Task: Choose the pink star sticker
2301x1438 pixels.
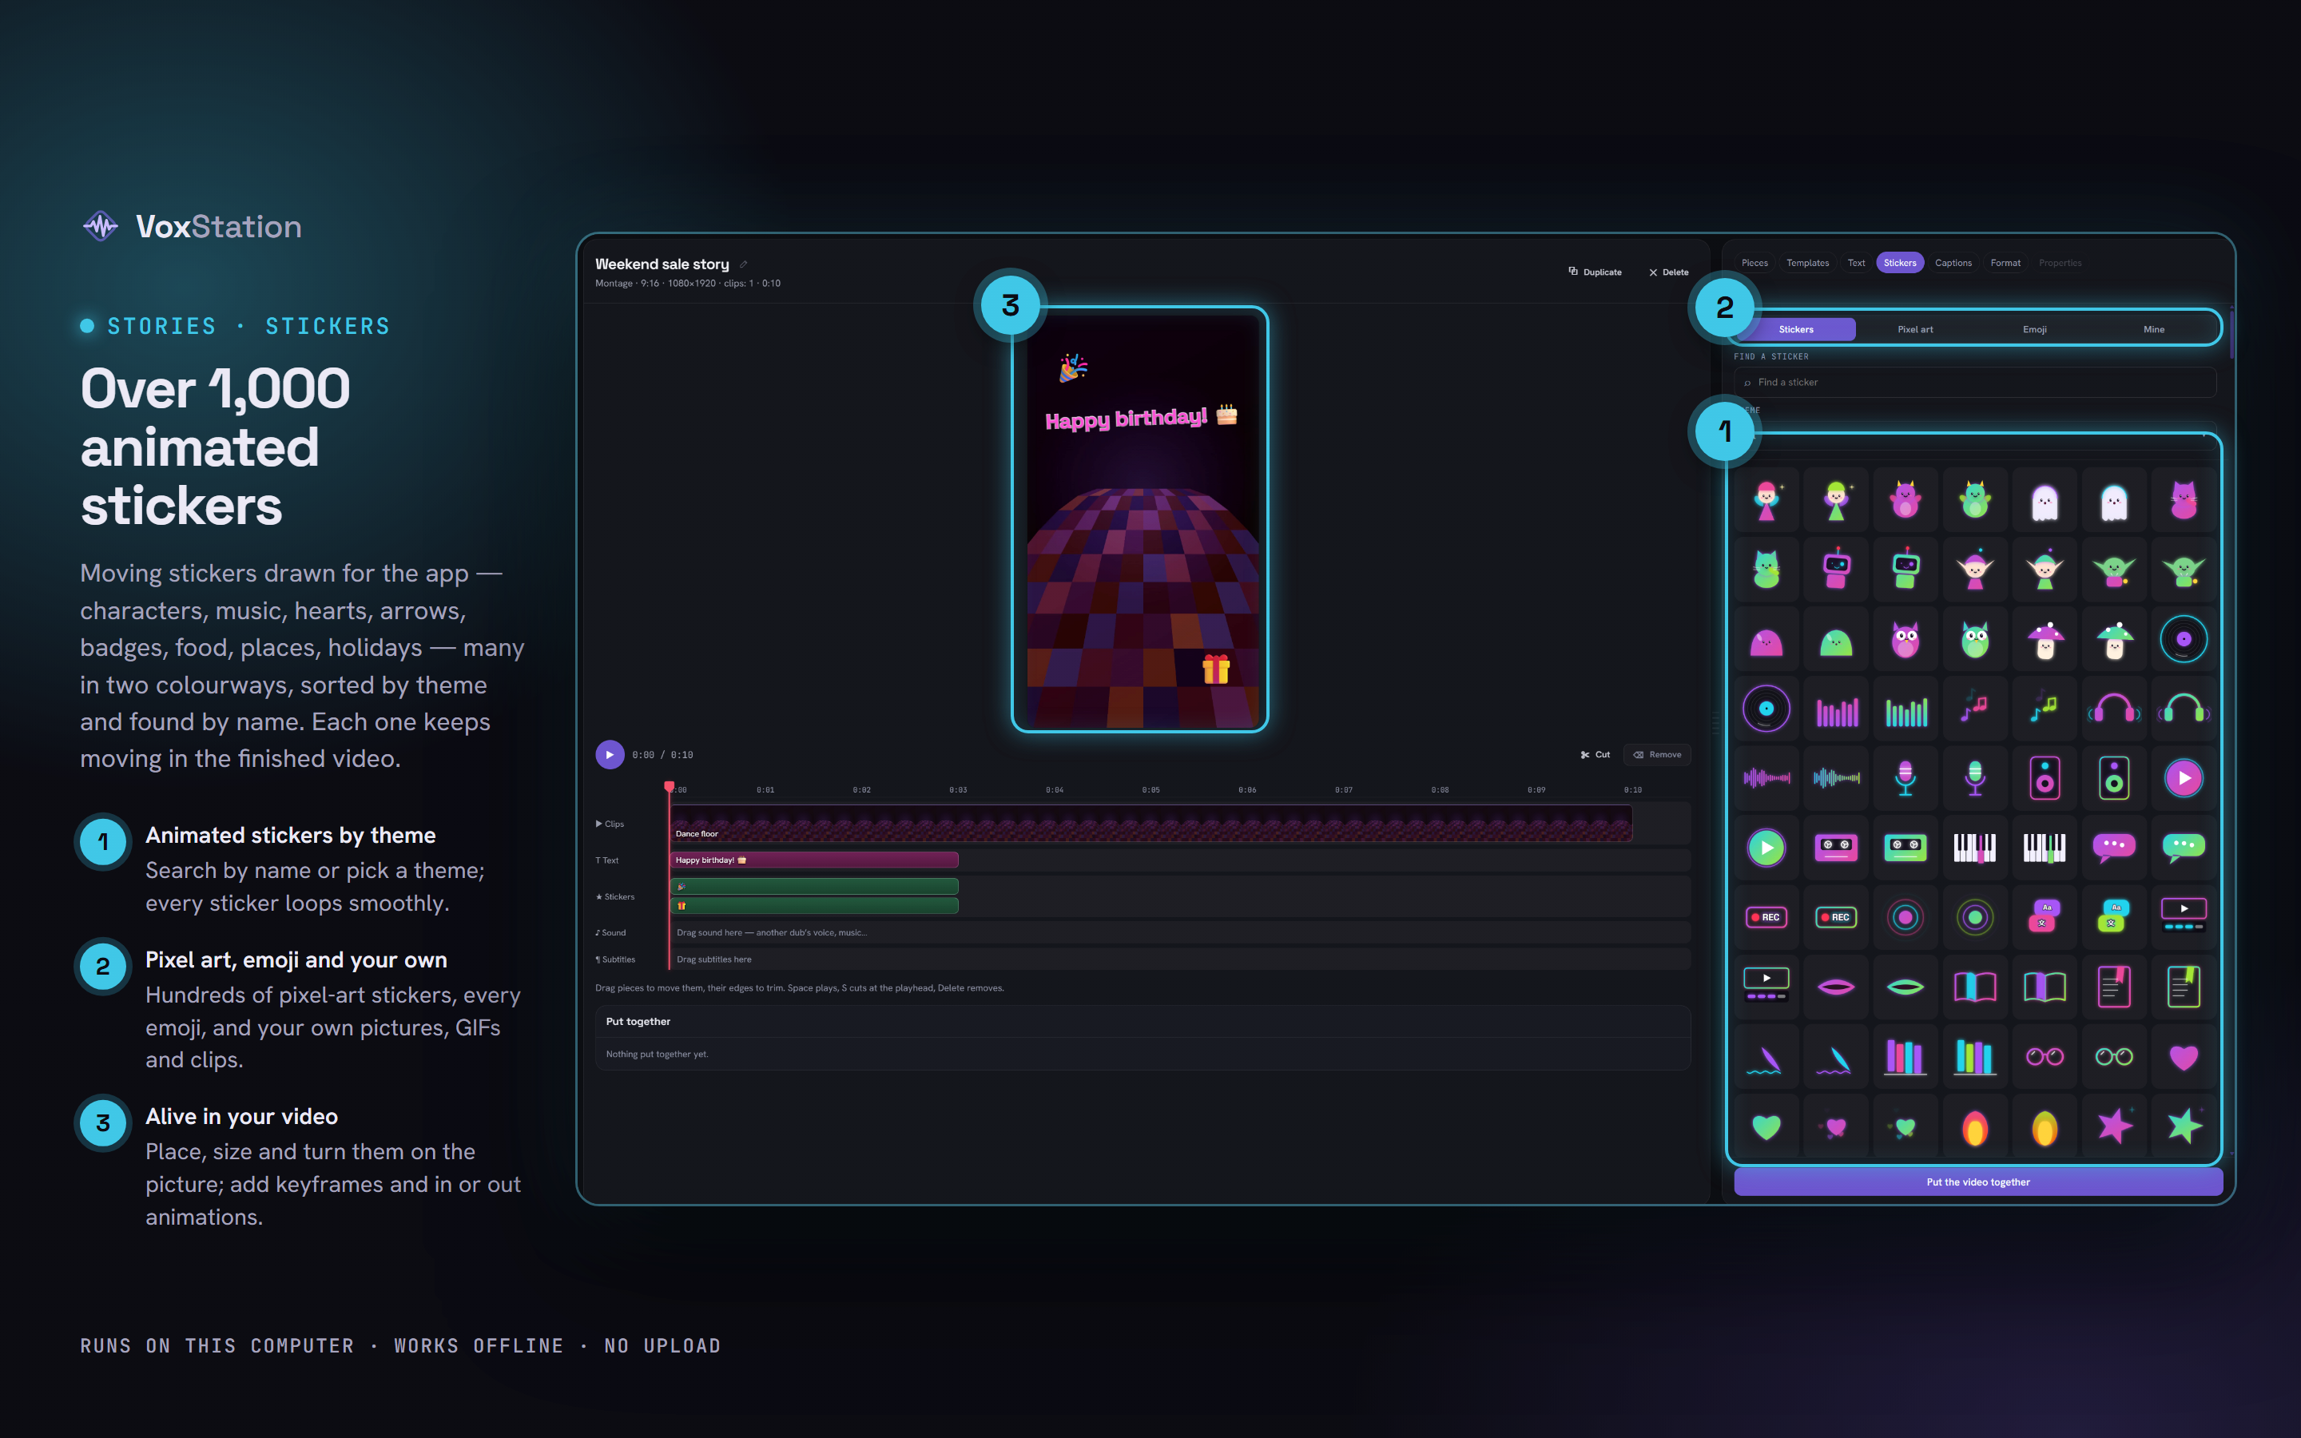Action: pyautogui.click(x=2114, y=1126)
